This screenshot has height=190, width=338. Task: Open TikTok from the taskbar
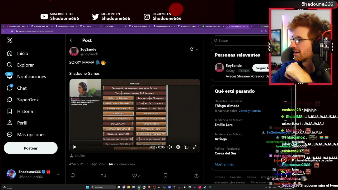coord(200,187)
